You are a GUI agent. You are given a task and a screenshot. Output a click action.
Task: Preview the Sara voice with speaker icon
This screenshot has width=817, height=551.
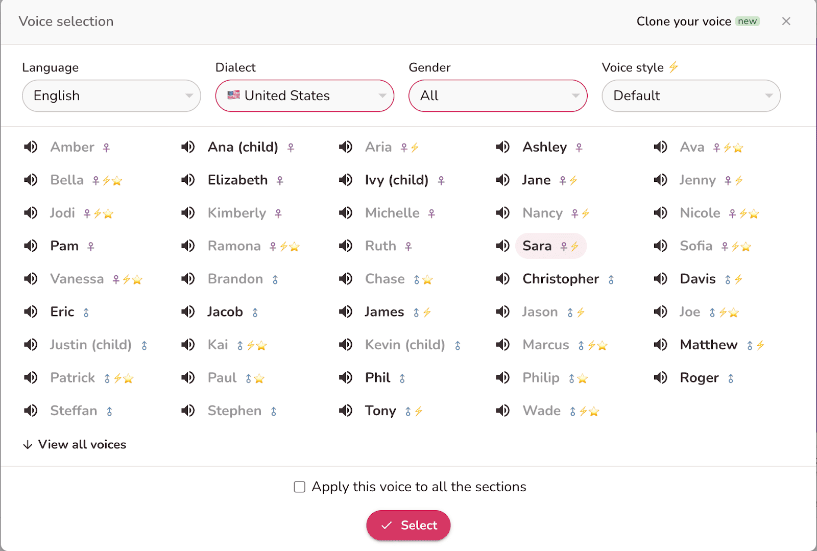(x=503, y=246)
